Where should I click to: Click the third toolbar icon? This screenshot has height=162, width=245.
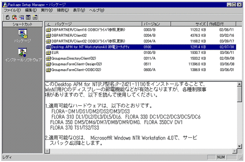(21, 17)
